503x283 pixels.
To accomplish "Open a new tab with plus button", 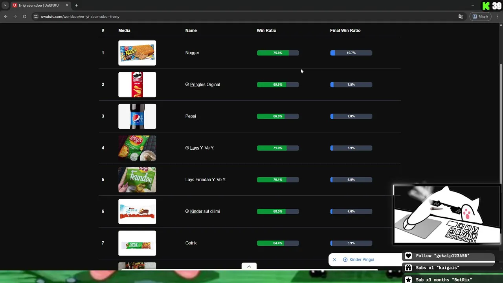I will tap(76, 6).
